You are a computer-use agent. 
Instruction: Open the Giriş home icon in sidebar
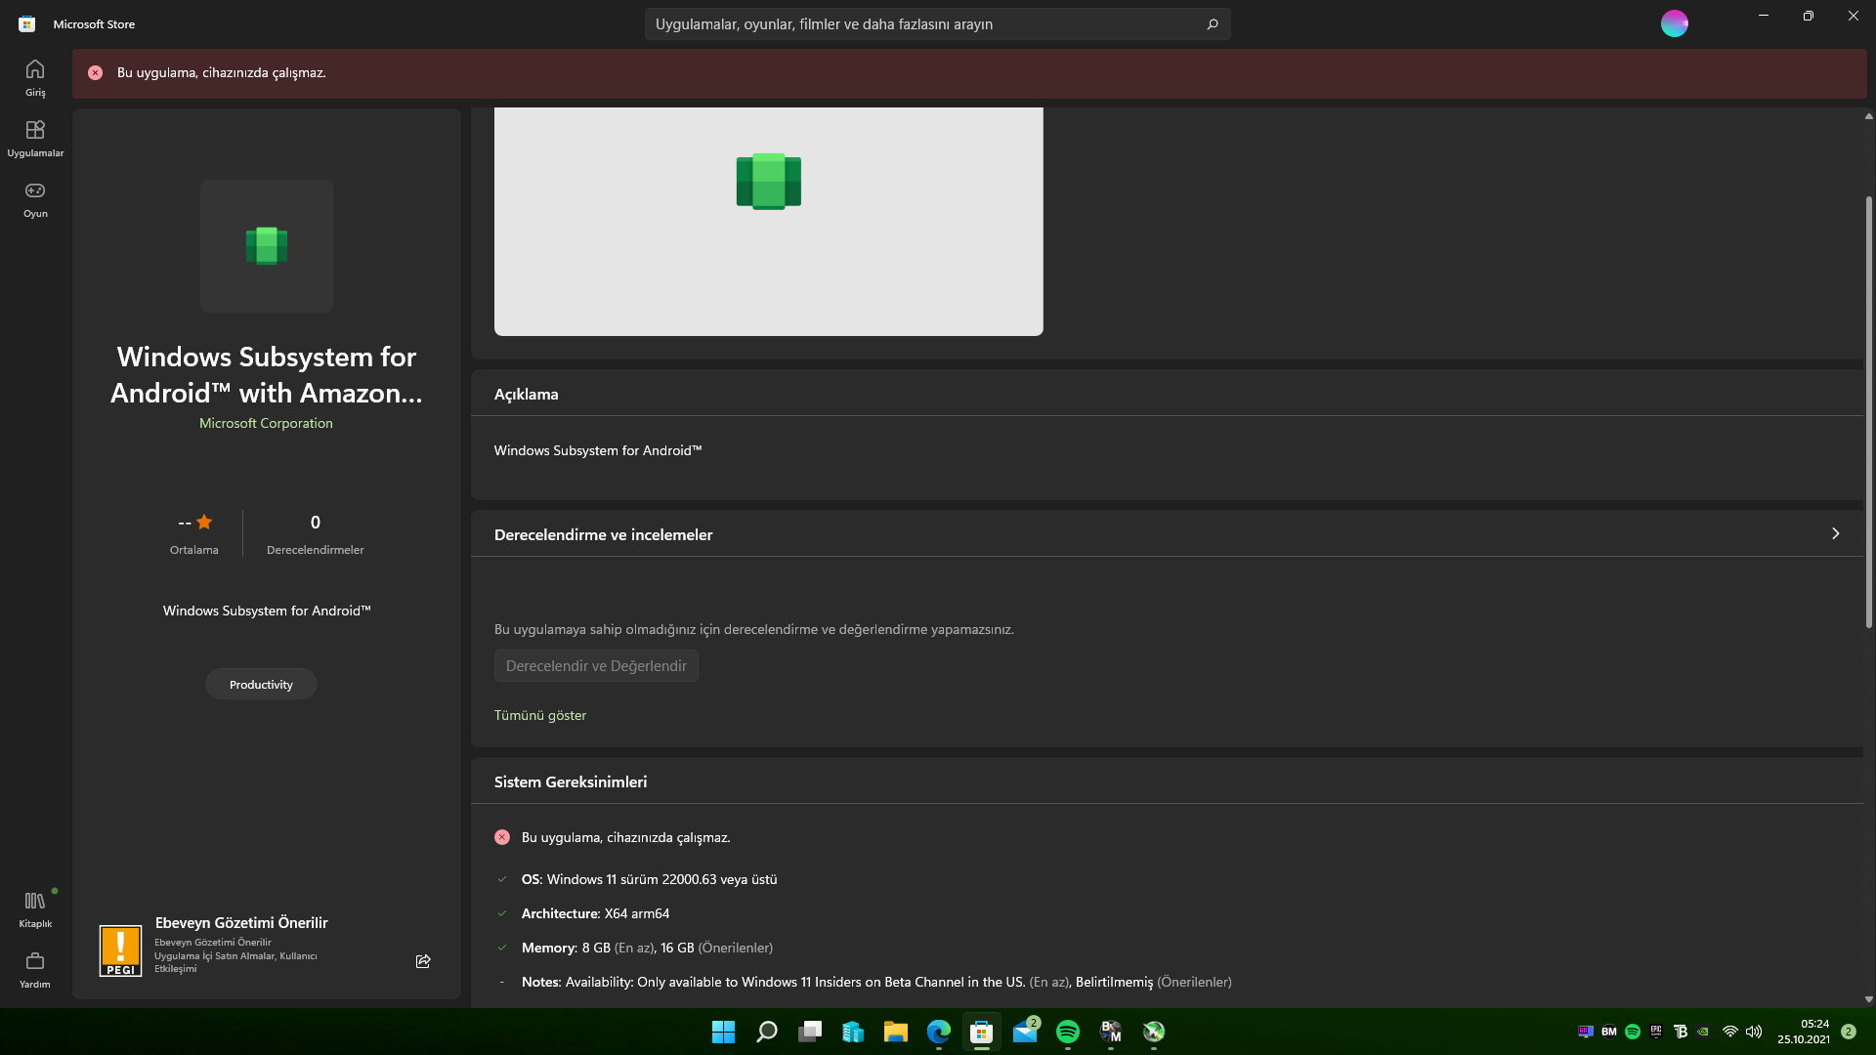tap(35, 77)
